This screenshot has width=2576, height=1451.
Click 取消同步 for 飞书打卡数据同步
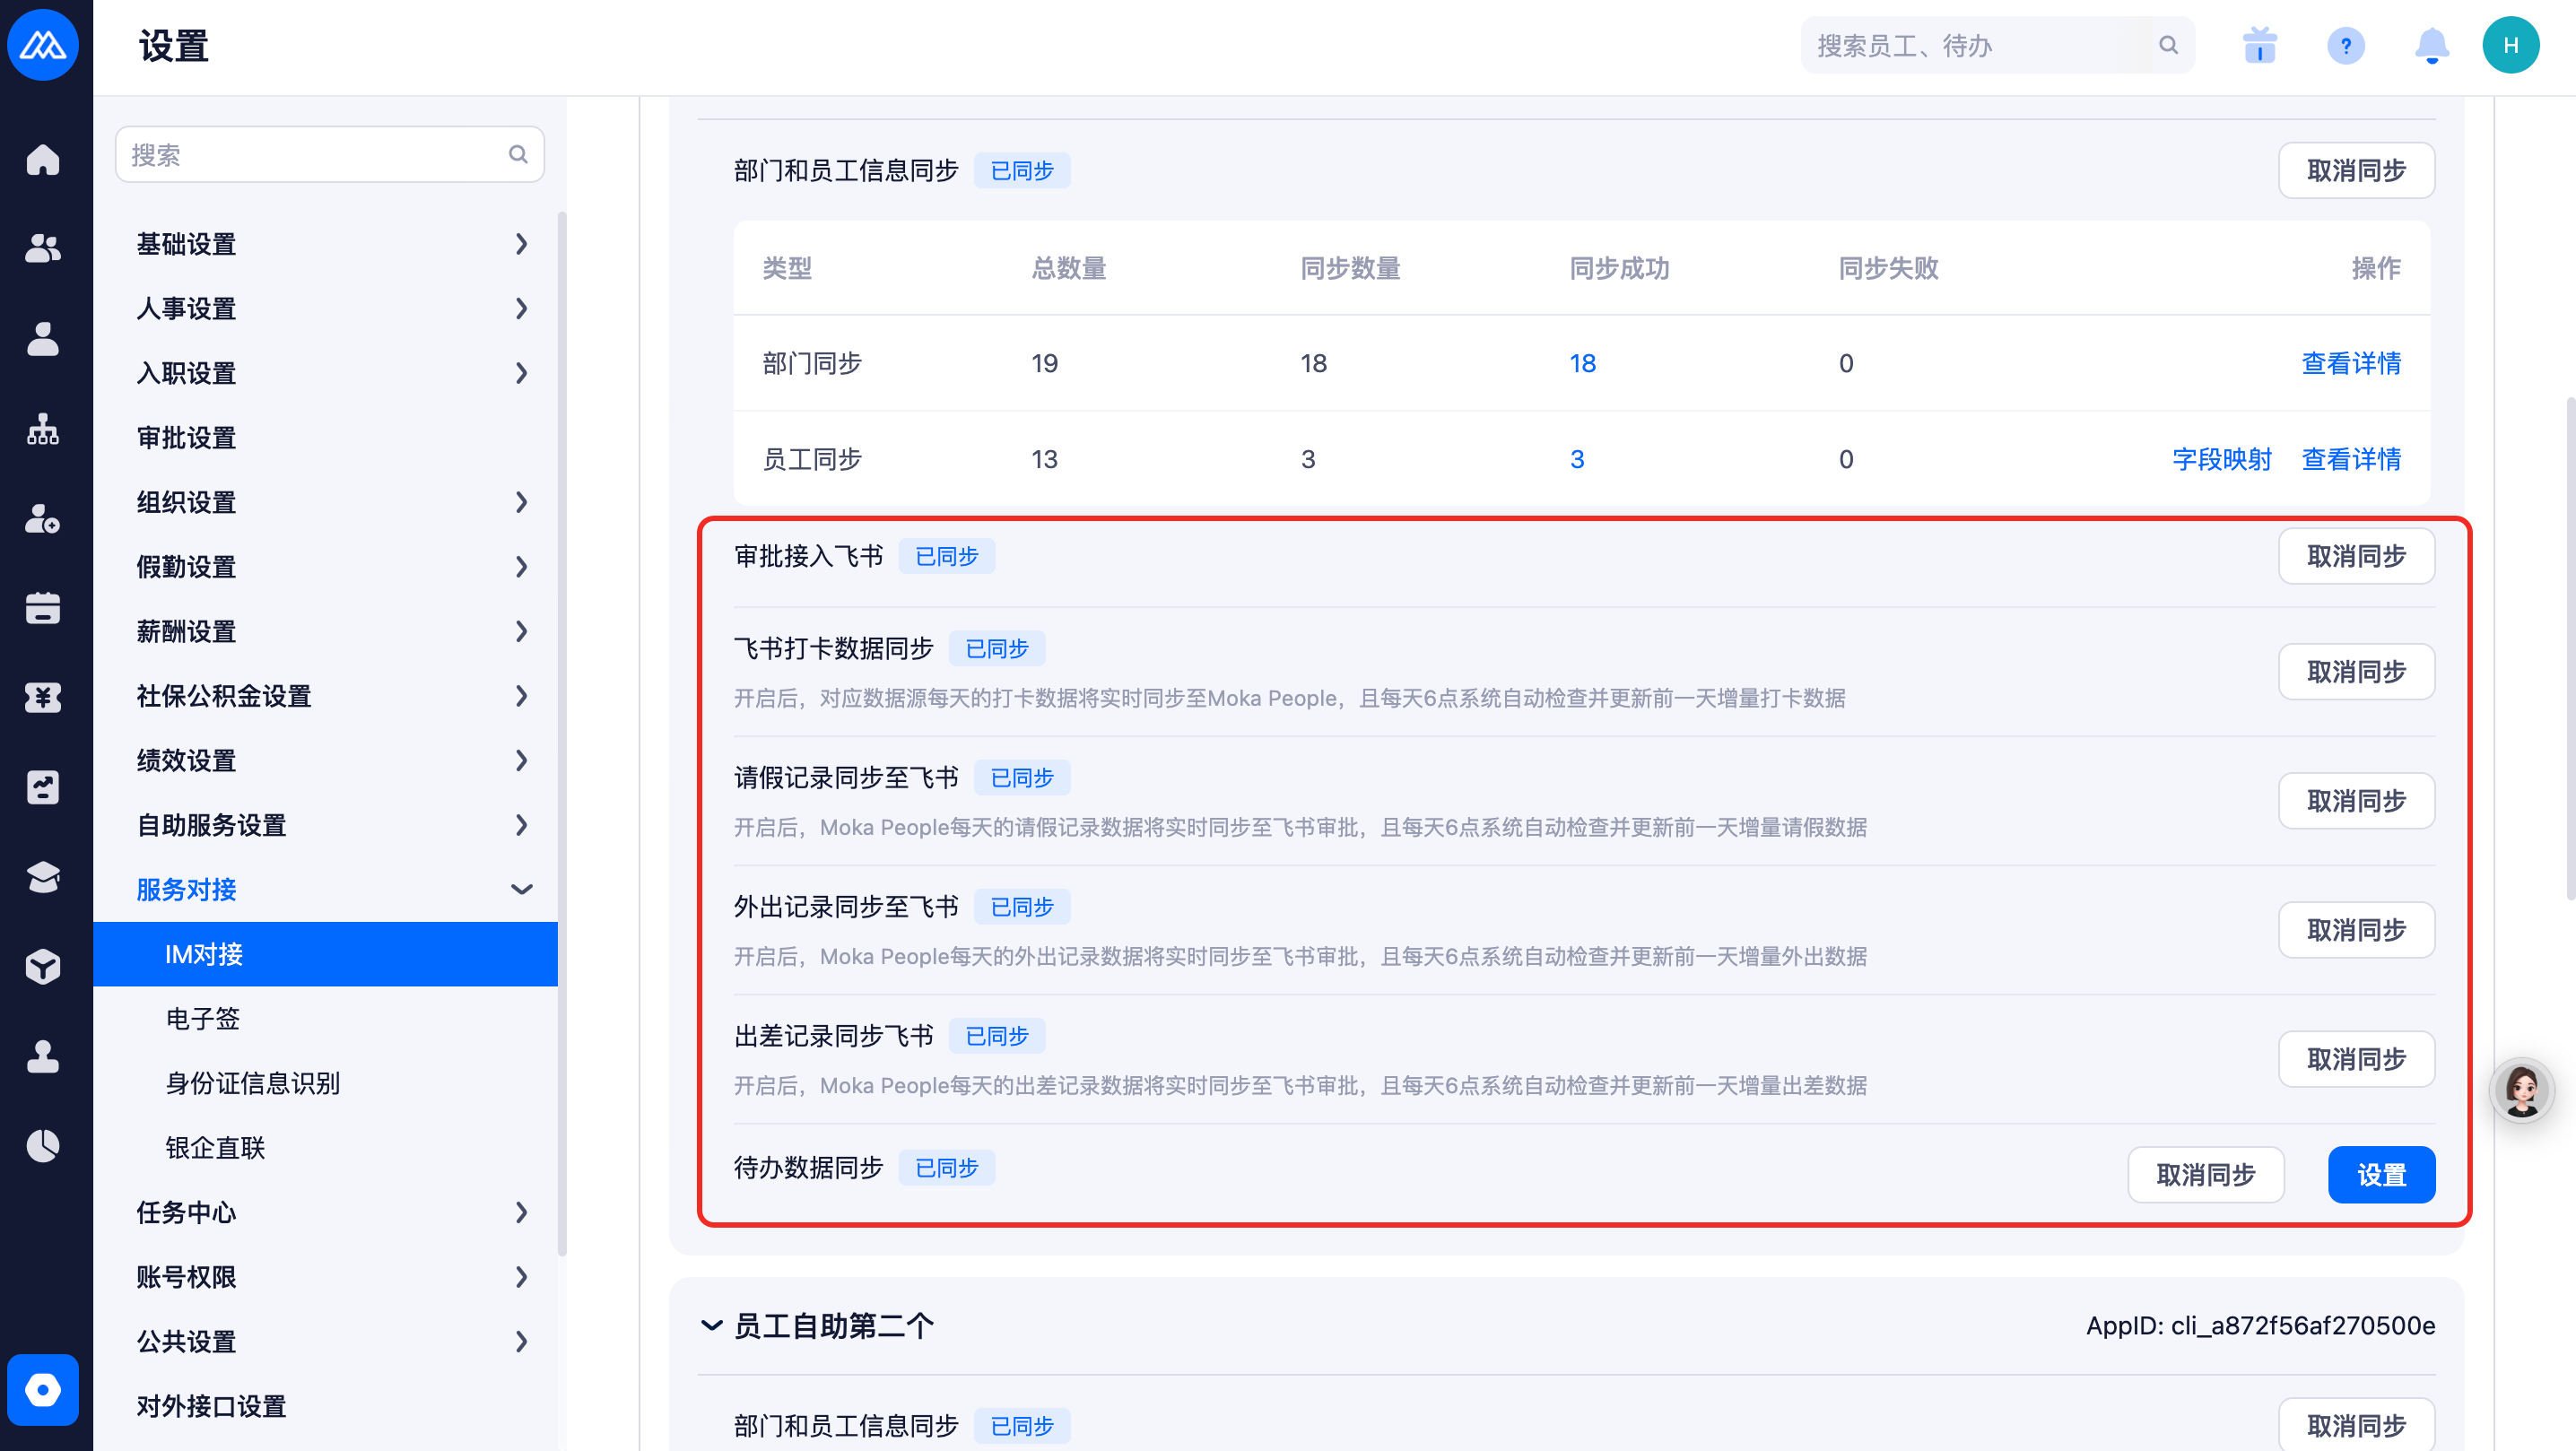2355,671
